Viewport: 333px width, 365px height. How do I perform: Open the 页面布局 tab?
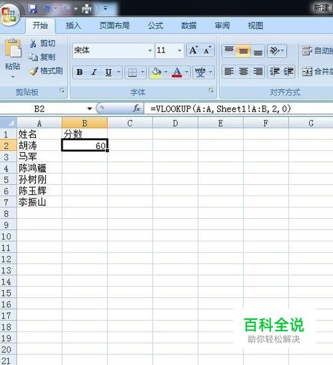tap(115, 25)
